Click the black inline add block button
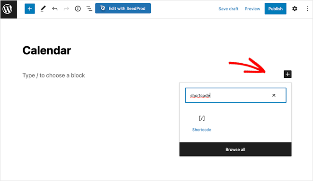This screenshot has height=181, width=313. [x=287, y=74]
